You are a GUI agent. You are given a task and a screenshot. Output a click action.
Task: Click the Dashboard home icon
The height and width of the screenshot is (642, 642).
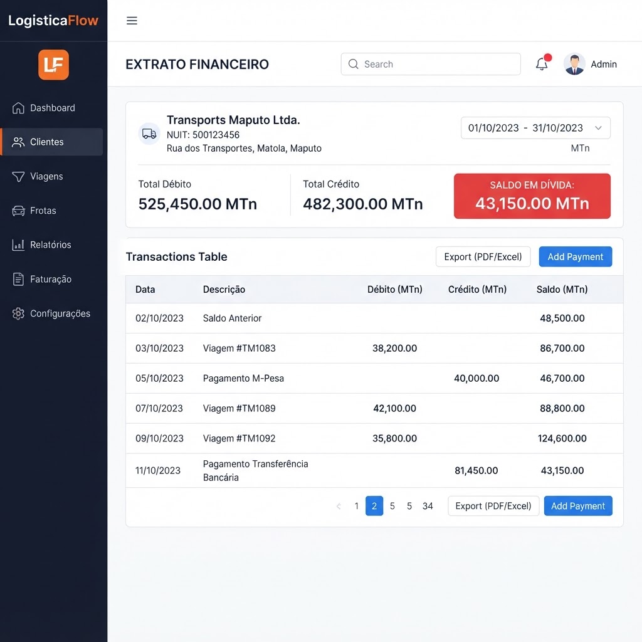(18, 108)
